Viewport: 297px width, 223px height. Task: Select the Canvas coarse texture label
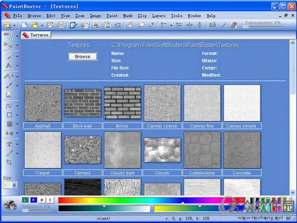[162, 126]
